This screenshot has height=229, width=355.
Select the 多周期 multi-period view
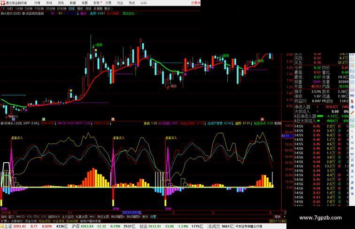(x=98, y=8)
